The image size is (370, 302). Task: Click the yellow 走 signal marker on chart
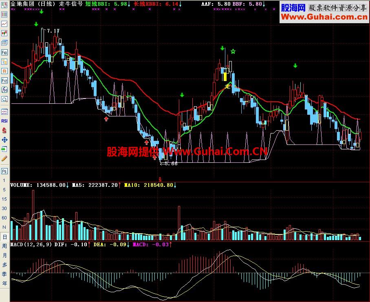[228, 86]
